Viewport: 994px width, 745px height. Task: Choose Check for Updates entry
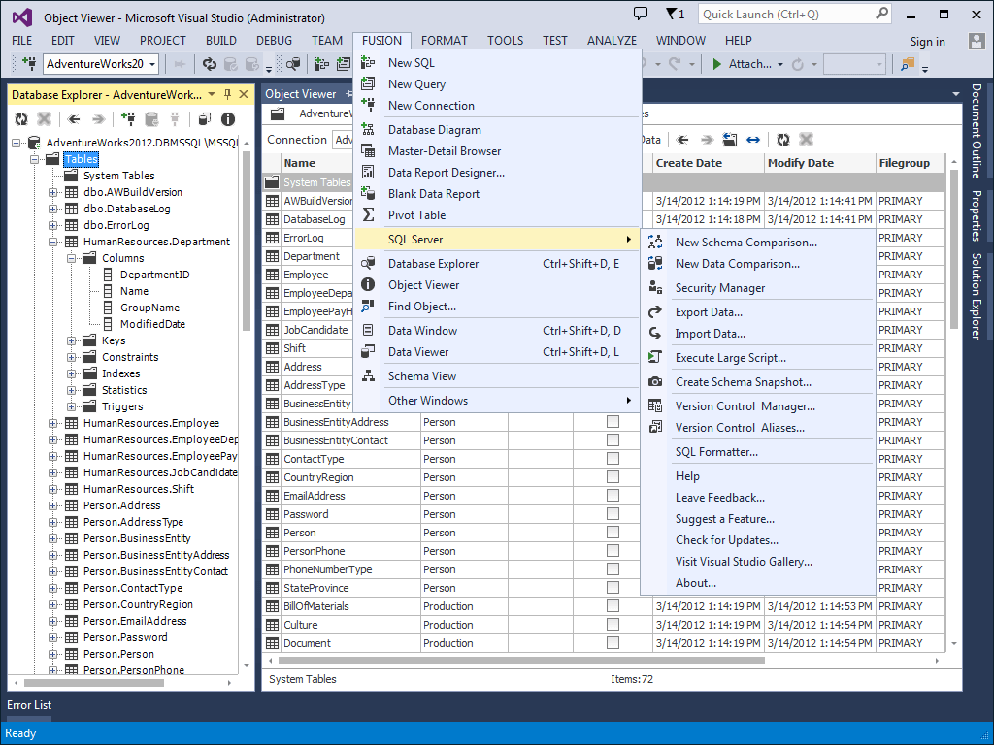pyautogui.click(x=758, y=539)
